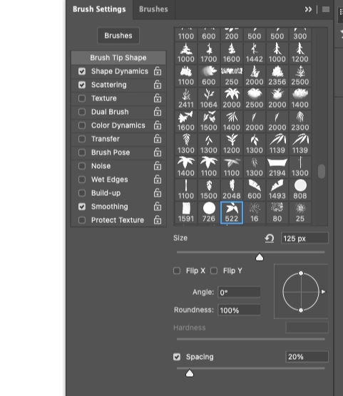Select the 1442 tree brush tip
The image size is (343, 396).
(255, 53)
